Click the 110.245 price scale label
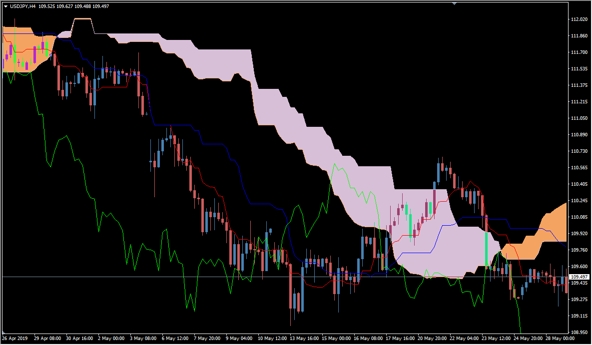 pos(579,200)
